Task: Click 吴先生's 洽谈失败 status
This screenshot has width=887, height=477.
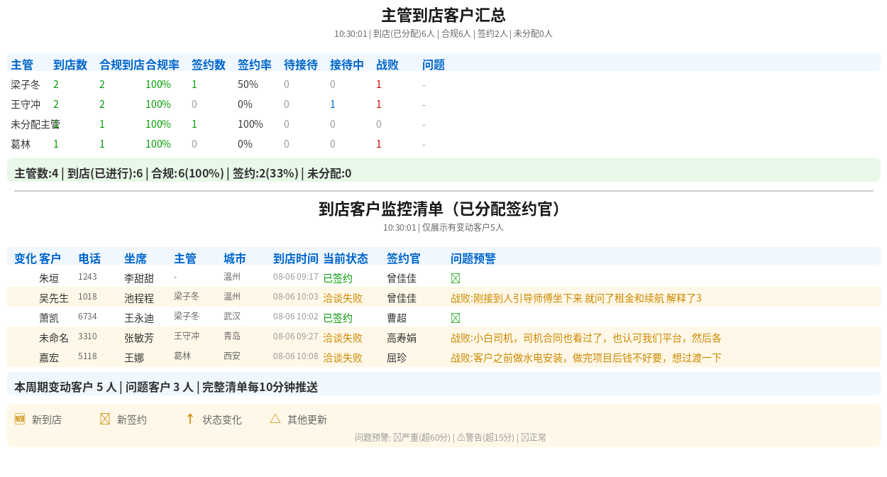Action: (343, 298)
